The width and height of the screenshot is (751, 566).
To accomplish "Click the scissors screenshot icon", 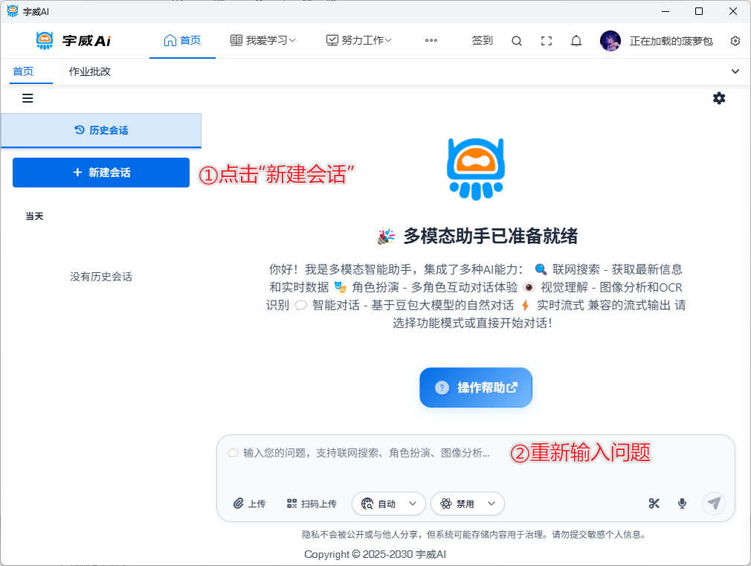I will tap(654, 504).
